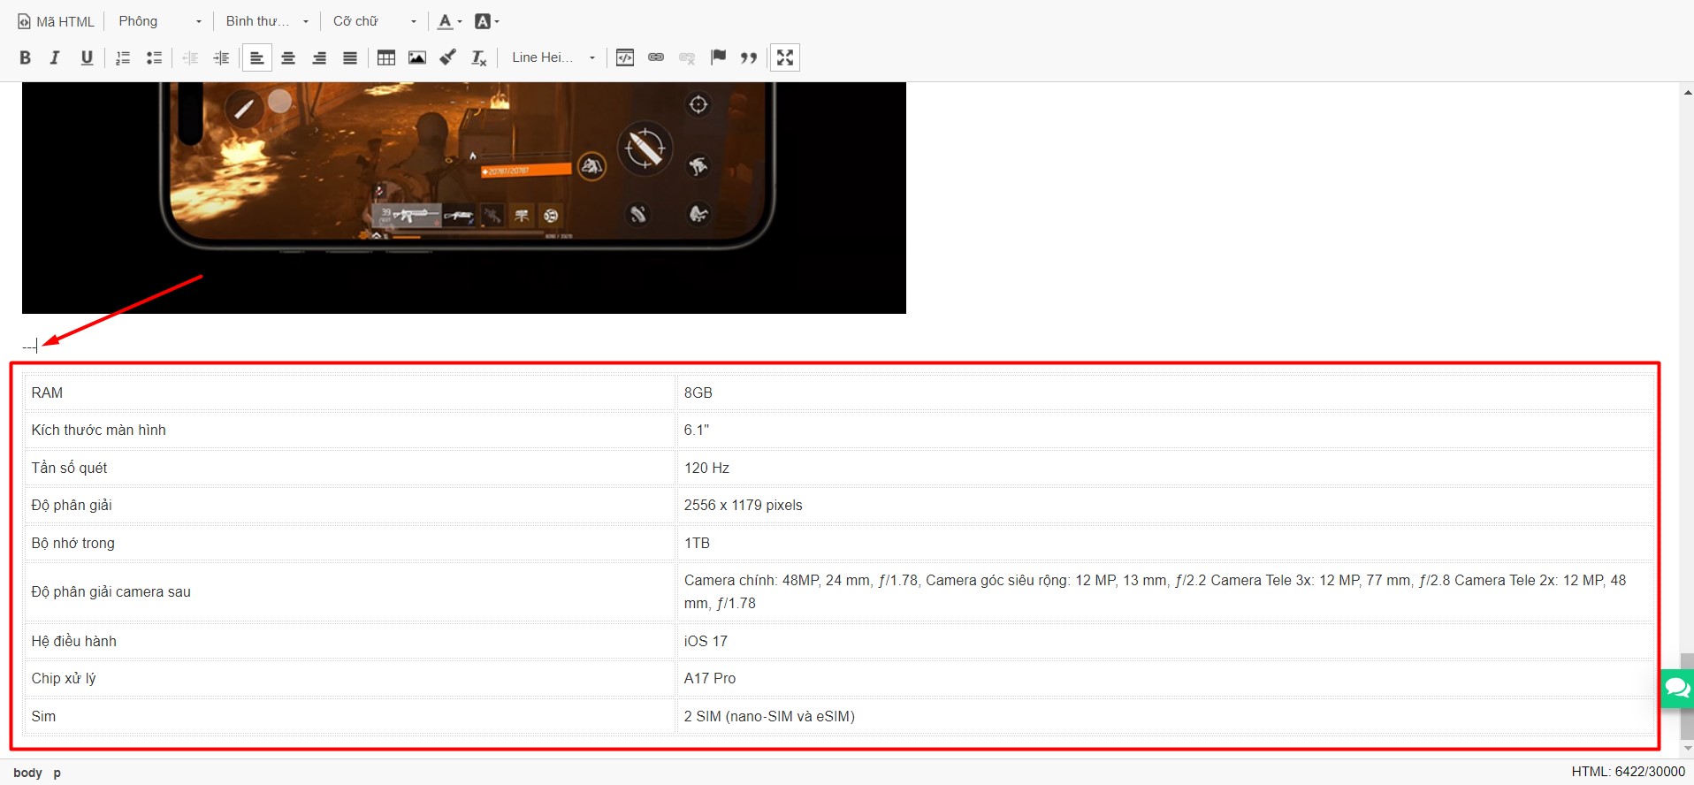Open the Phông font family dropdown

coord(159,21)
